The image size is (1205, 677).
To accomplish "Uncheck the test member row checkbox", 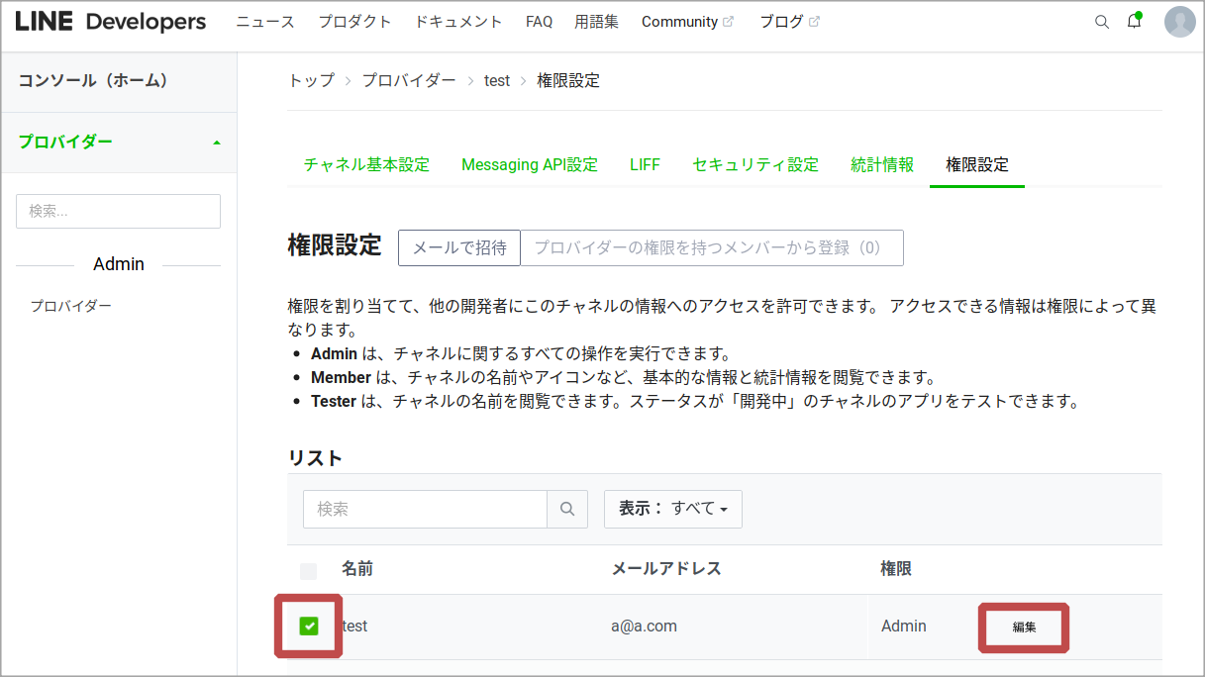I will click(309, 626).
